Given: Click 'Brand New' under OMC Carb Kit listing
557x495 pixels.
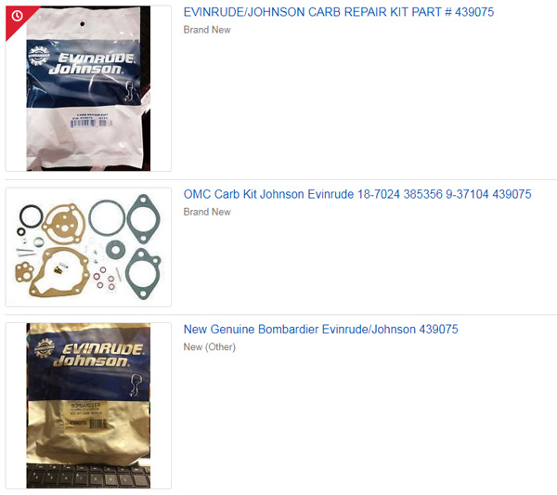Looking at the screenshot, I should pos(207,212).
